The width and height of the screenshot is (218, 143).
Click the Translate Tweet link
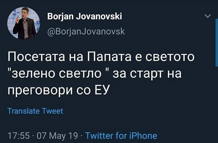click(35, 111)
